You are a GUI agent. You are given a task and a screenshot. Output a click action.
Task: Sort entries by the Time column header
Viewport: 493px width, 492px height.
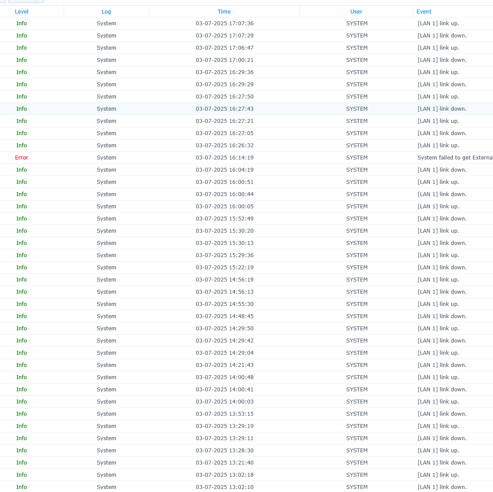pos(224,12)
